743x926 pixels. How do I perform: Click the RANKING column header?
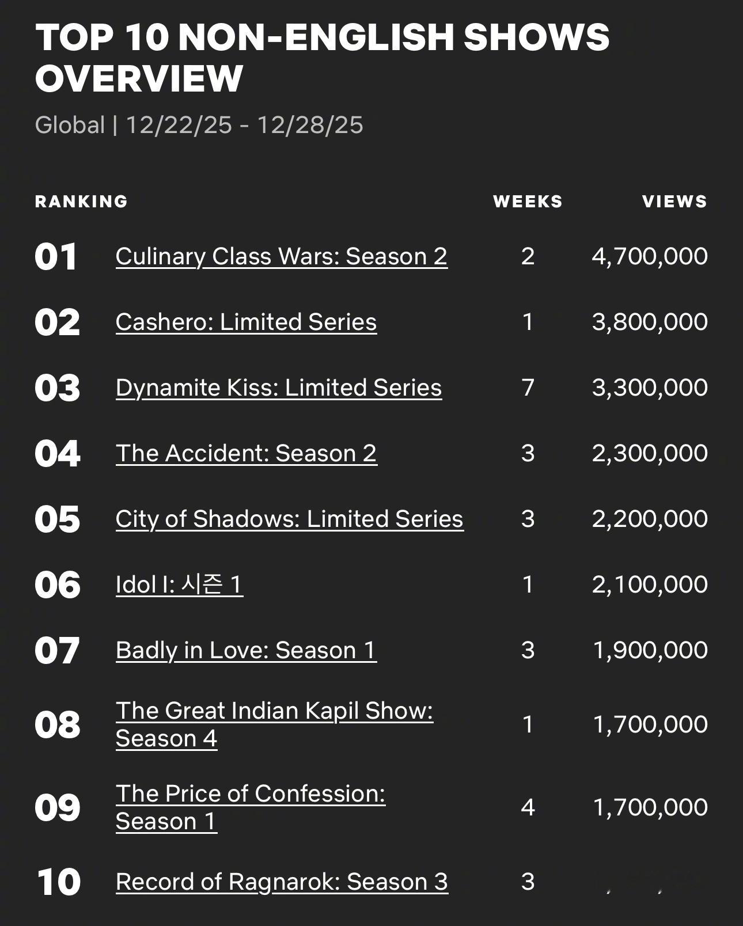click(x=81, y=202)
